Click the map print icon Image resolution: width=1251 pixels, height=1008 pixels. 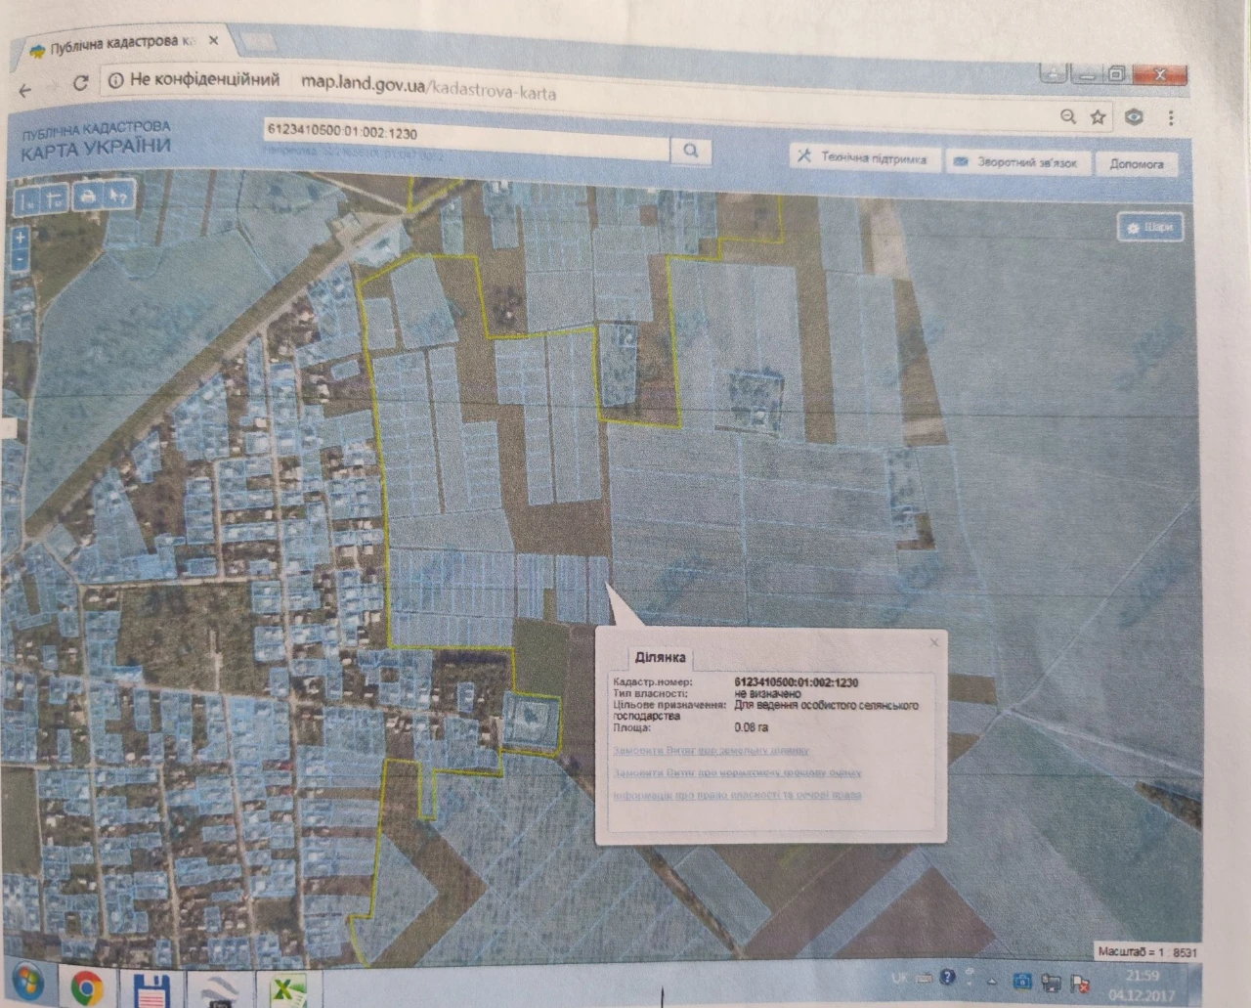tap(88, 197)
